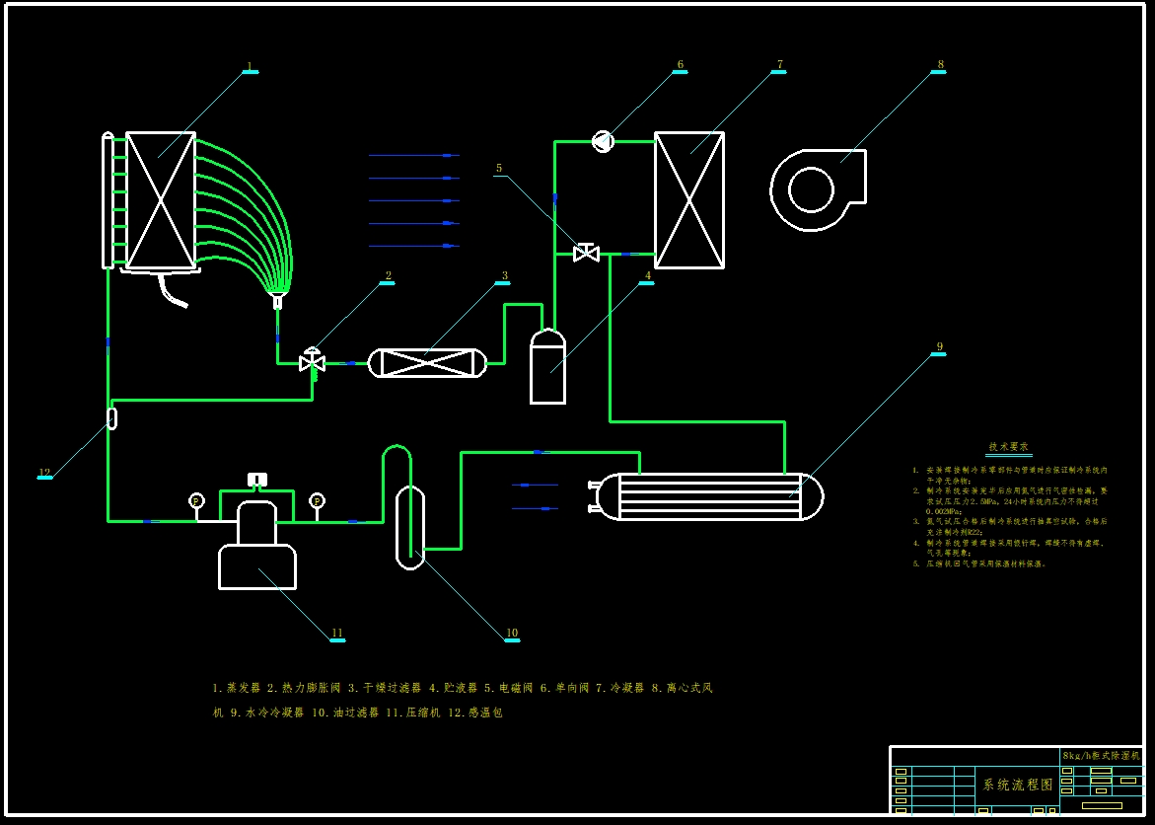Click leader number 9 label
The image size is (1155, 825).
939,346
